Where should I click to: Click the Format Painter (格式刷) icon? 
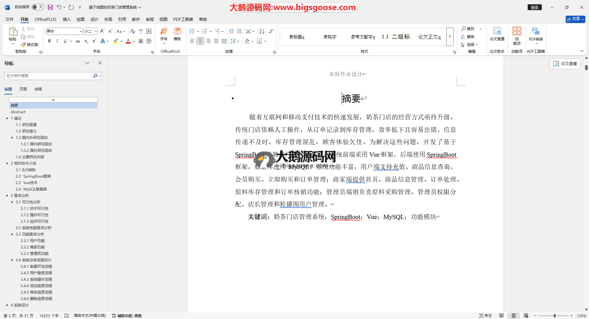point(30,44)
